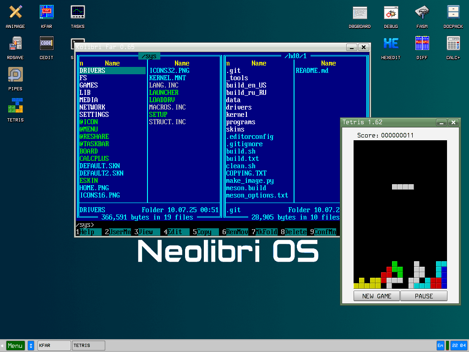Open the PIPES game icon
Screen dimensions: 469x352
(15, 79)
